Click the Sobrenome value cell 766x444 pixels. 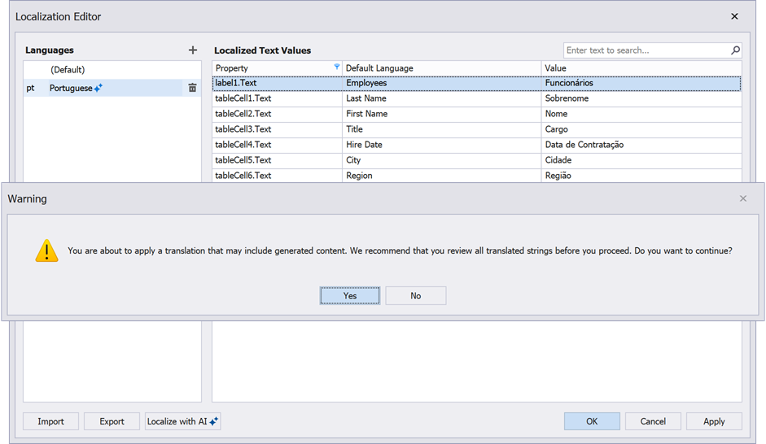tap(641, 98)
